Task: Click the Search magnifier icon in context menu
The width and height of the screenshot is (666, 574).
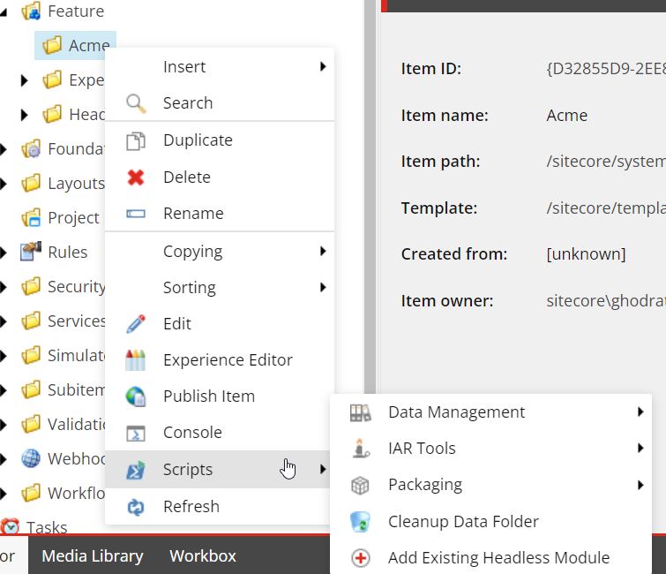Action: point(136,103)
